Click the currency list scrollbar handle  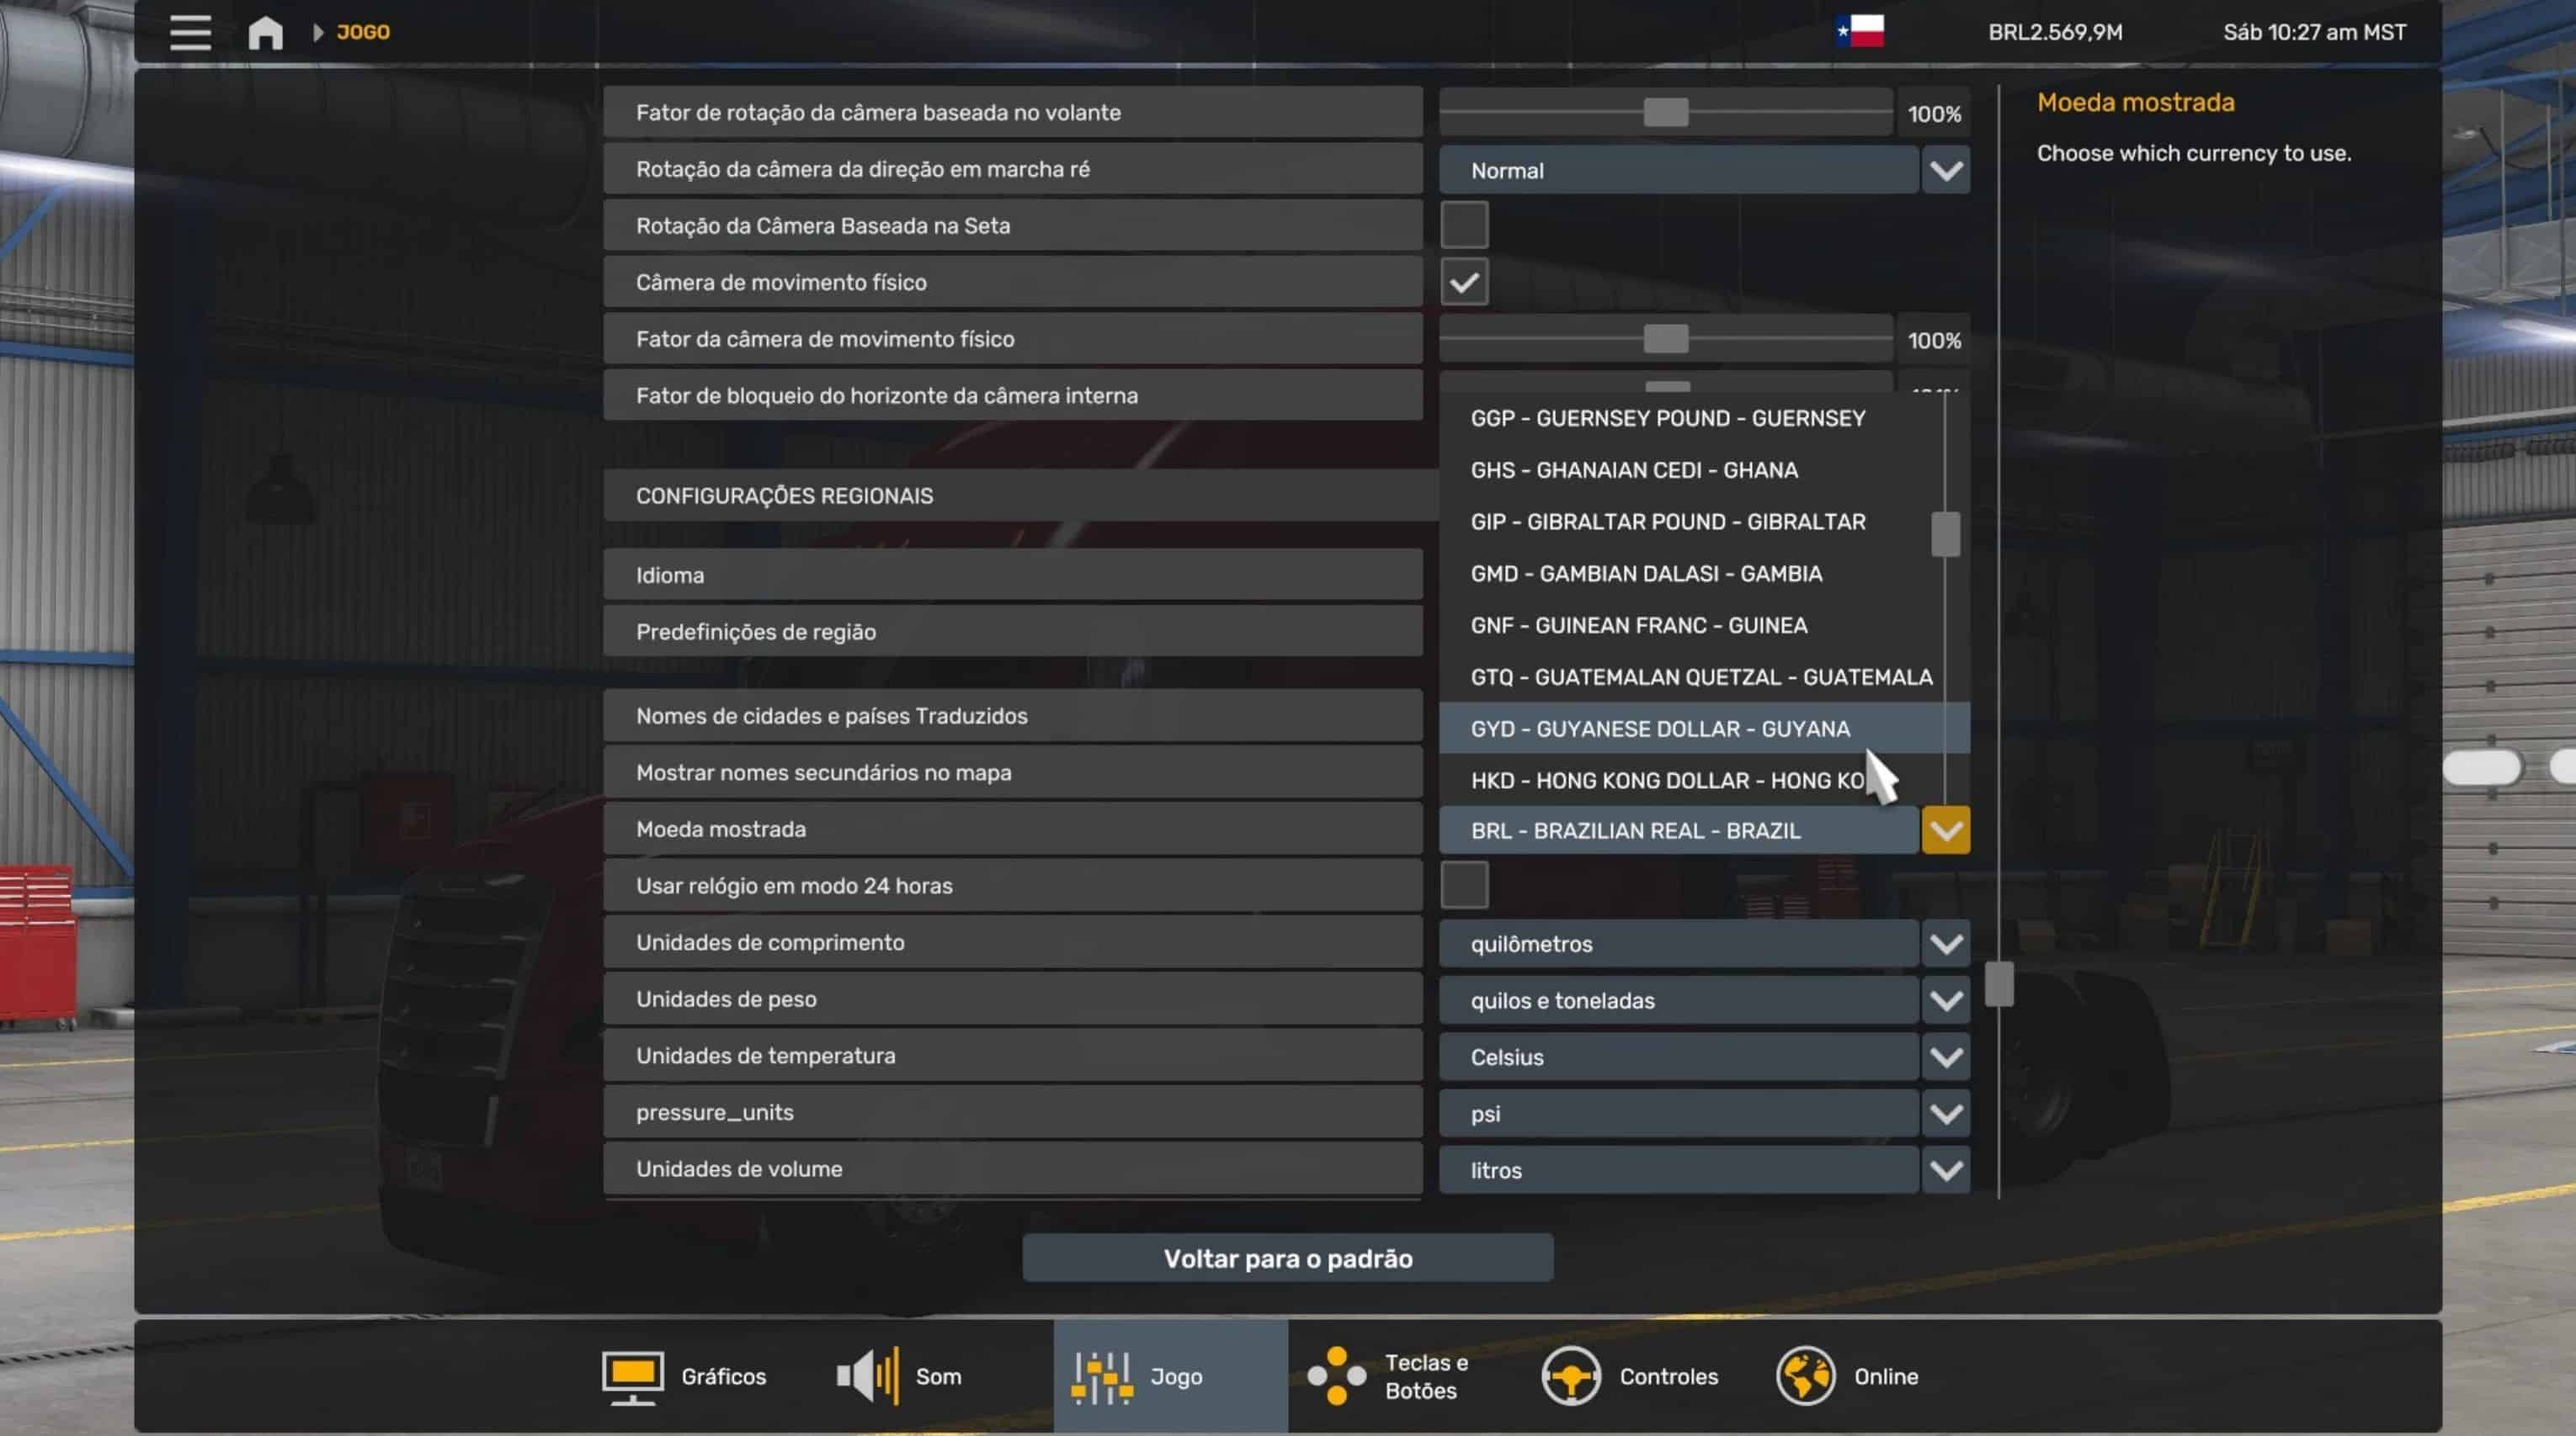(1945, 533)
